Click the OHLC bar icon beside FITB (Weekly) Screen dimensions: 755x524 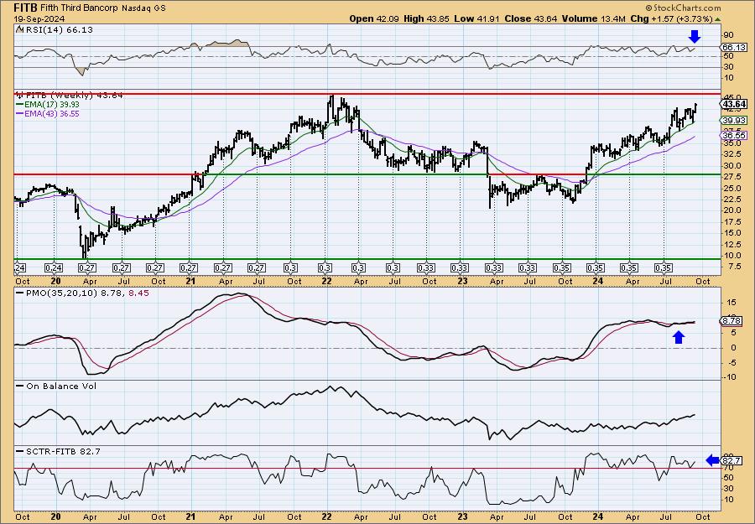(x=19, y=95)
